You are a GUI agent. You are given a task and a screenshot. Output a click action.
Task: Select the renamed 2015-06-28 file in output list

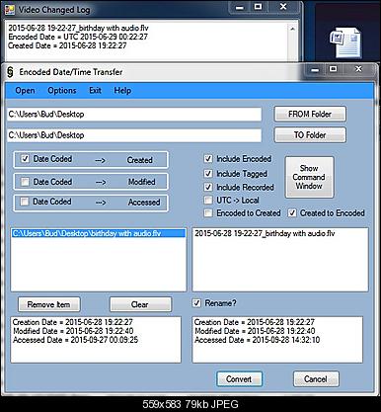(x=265, y=233)
